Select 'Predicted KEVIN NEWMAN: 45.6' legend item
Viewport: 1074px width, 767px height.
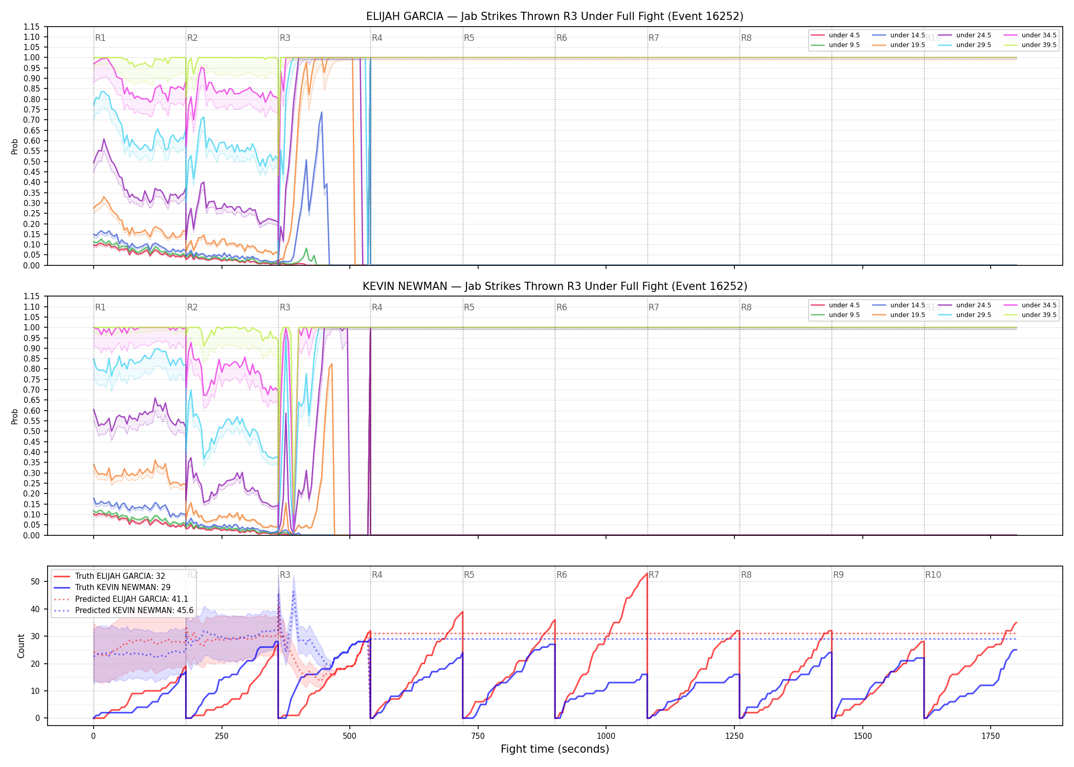[123, 611]
